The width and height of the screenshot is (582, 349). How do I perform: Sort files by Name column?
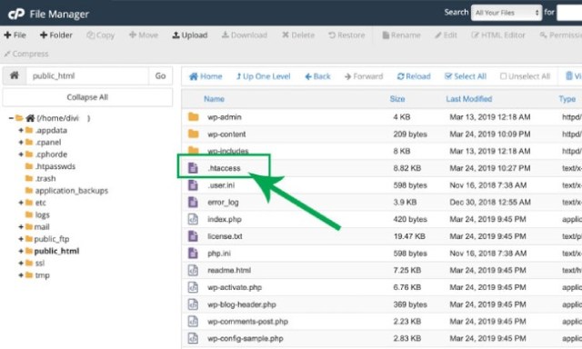(215, 99)
